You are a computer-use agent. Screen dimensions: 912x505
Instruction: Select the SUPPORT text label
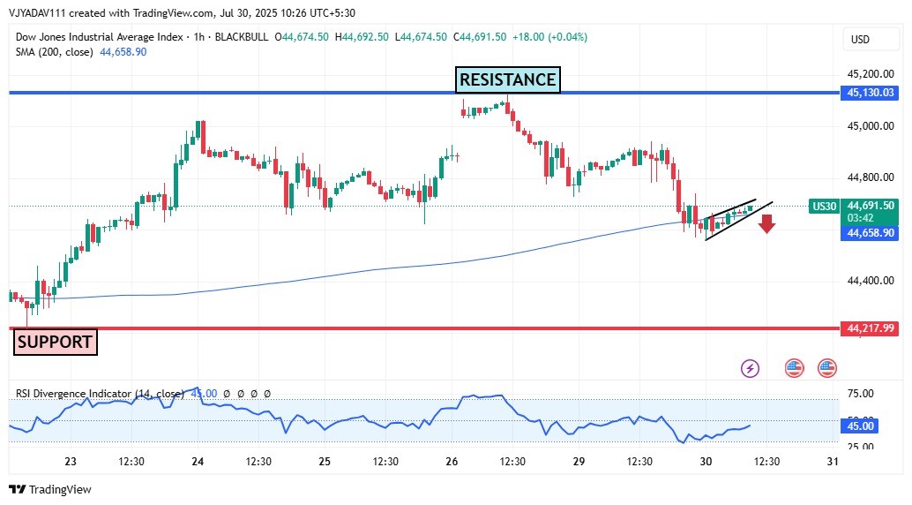point(55,342)
